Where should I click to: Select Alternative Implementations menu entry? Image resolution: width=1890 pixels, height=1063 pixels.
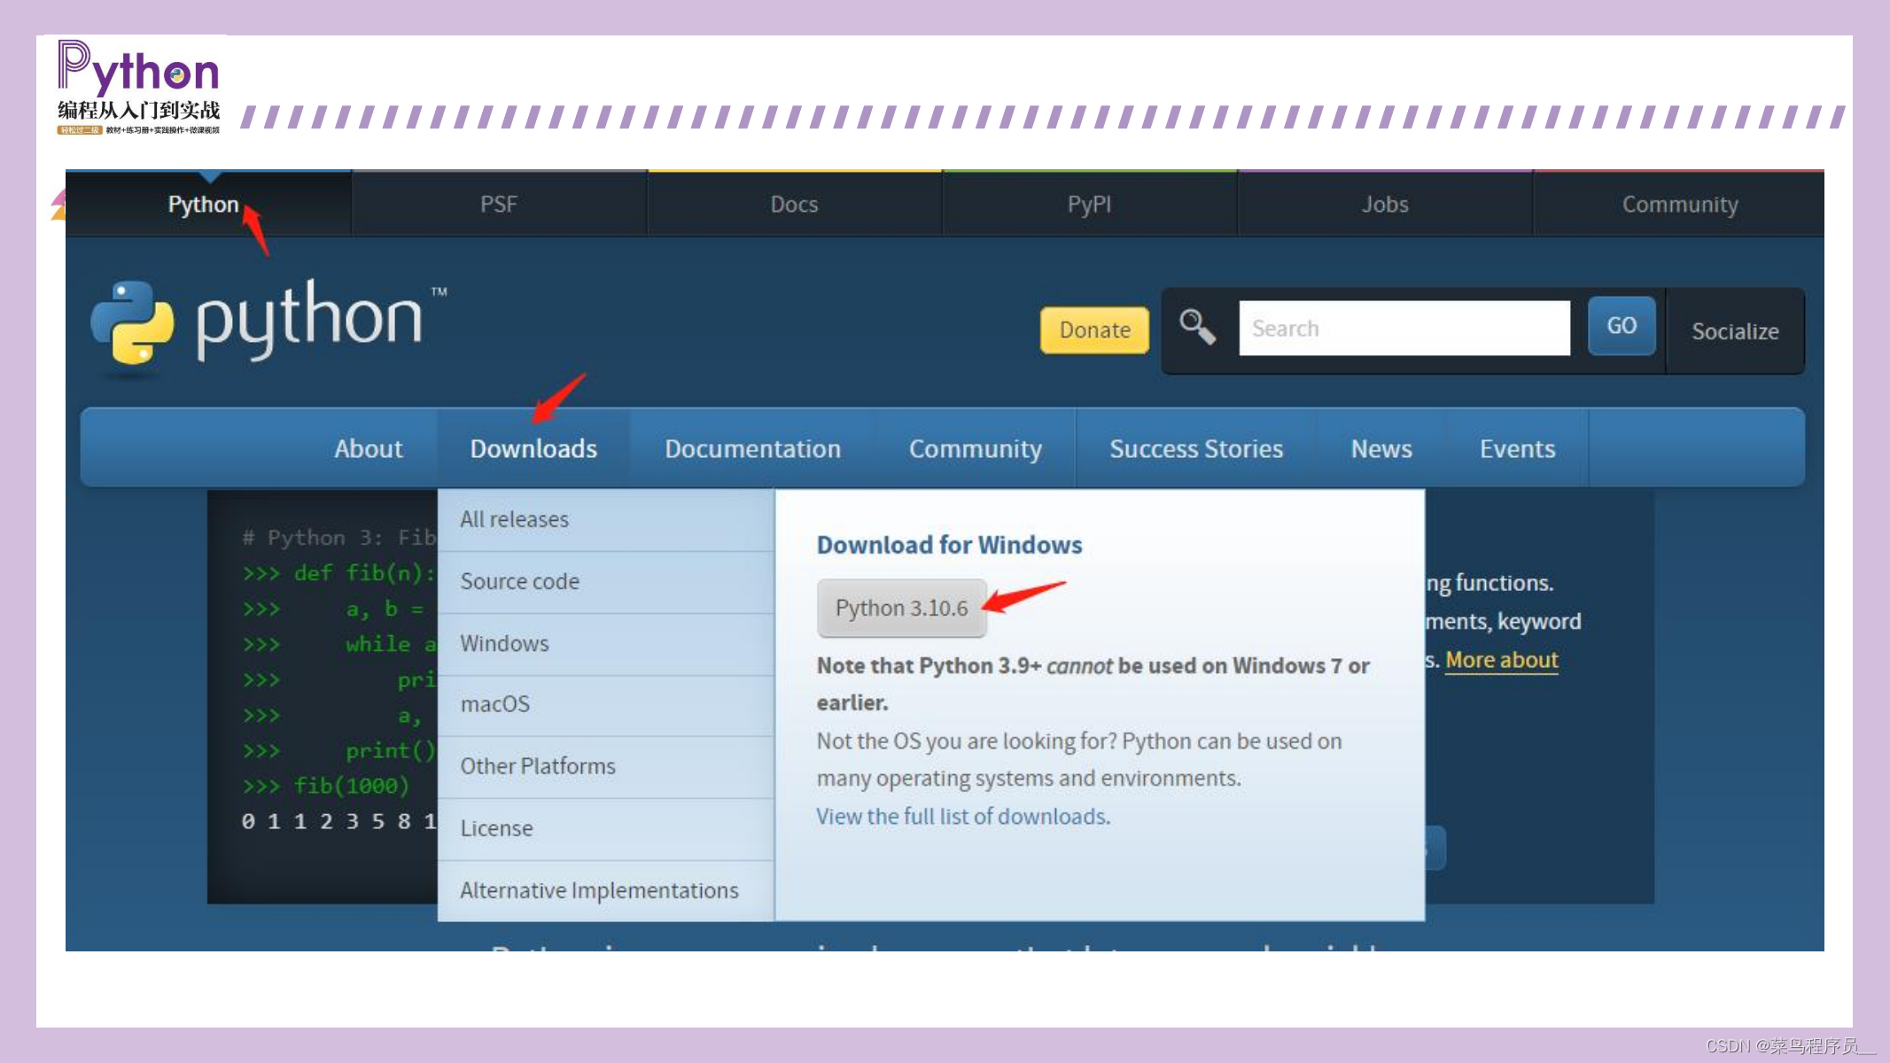[606, 891]
